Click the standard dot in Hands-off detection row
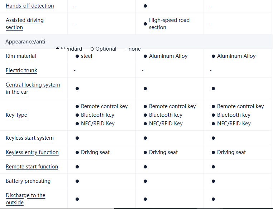The image size is (273, 209). pos(145,6)
